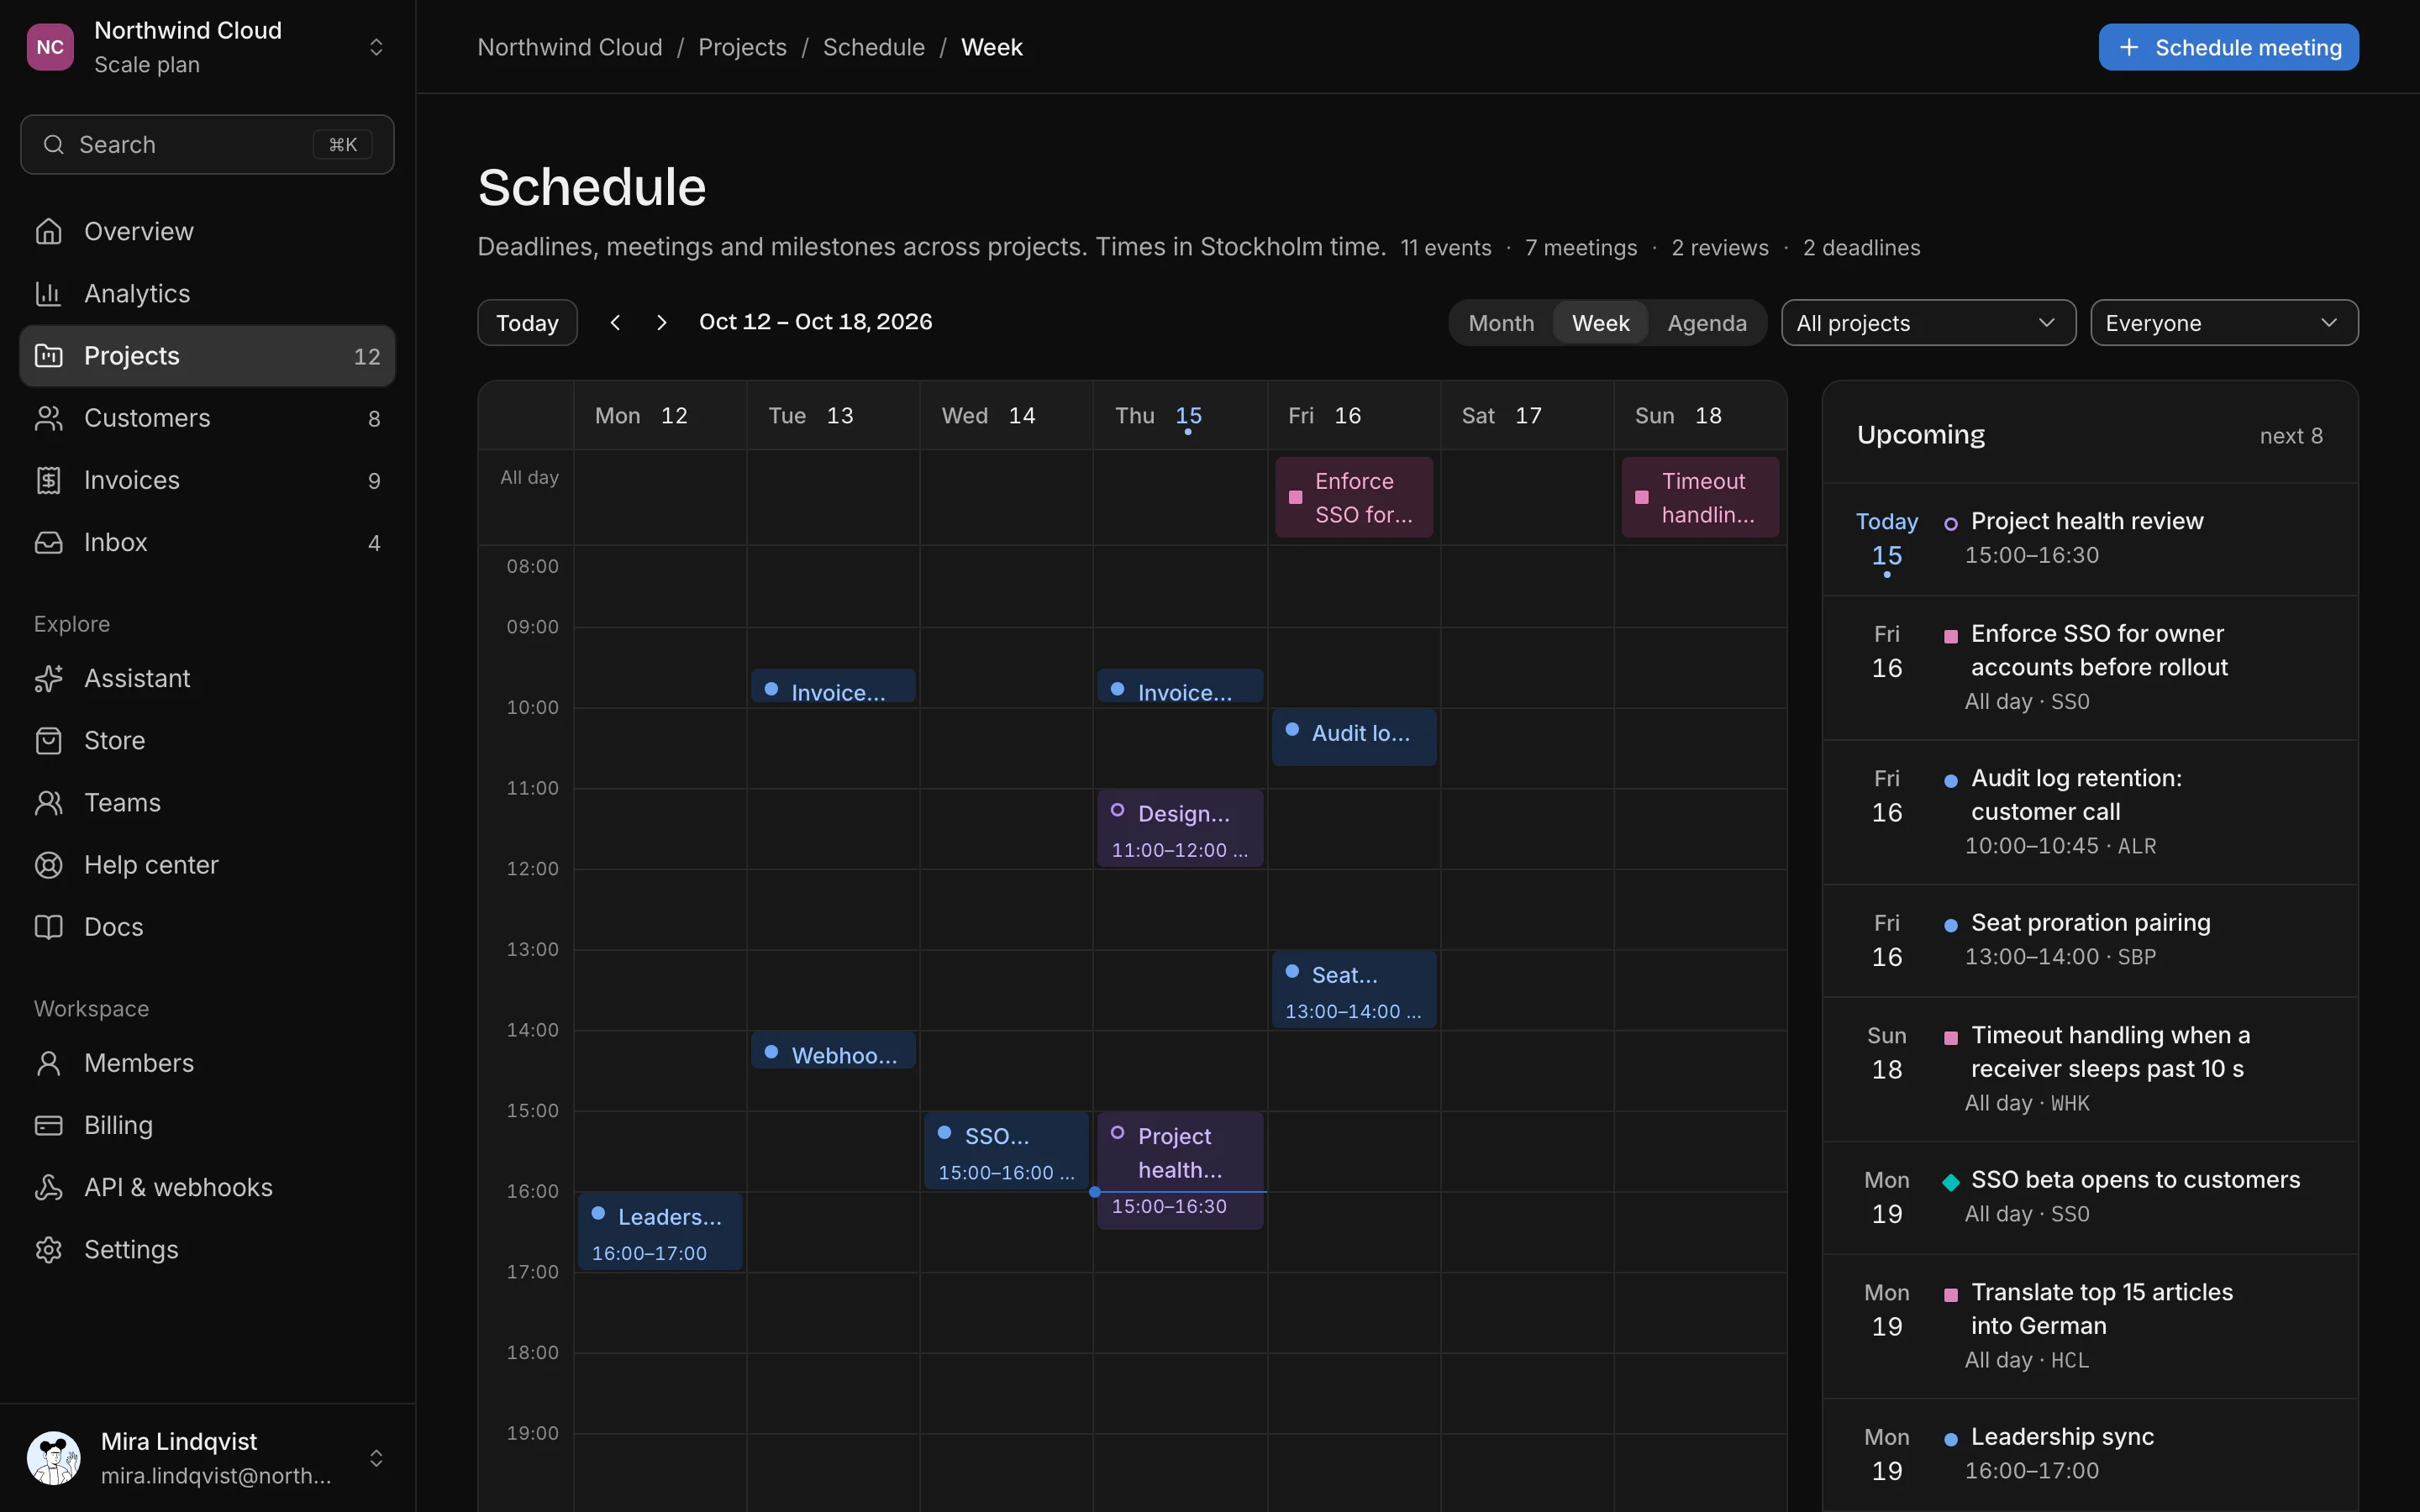
Task: Click the Schedule meeting button
Action: [2228, 47]
